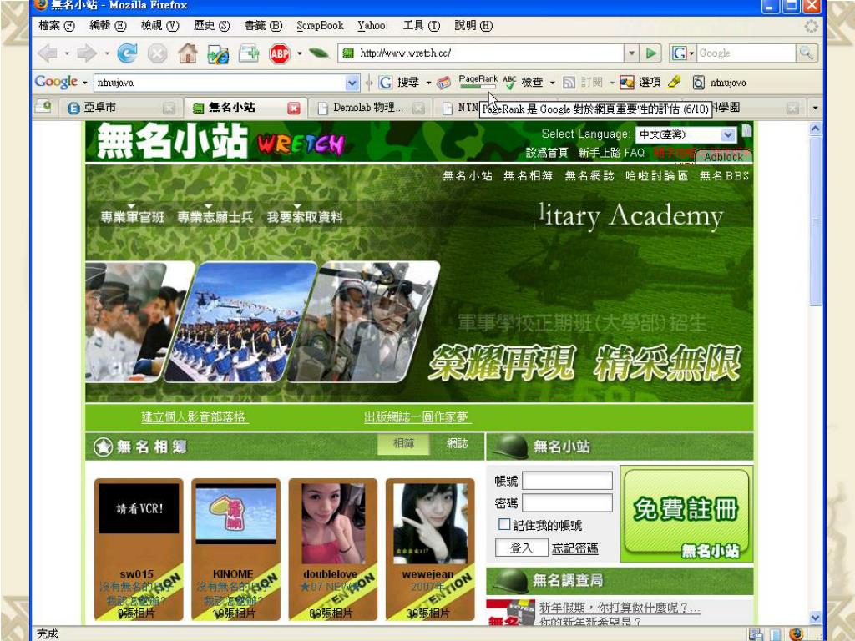Open the tab list dropdown arrow
Screen dimensions: 855x641
815,108
